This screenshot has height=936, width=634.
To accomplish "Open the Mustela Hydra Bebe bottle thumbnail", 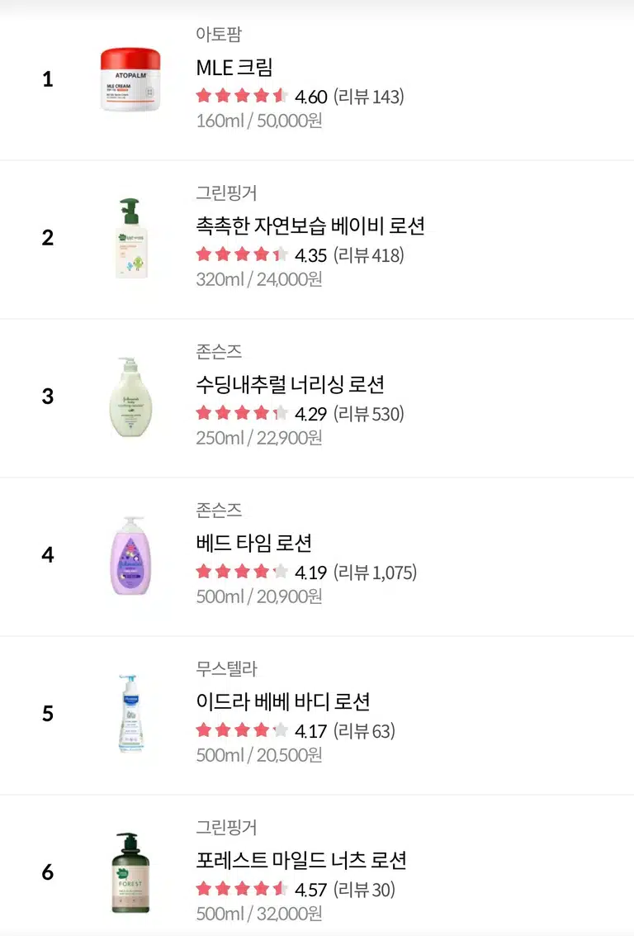I will (130, 713).
